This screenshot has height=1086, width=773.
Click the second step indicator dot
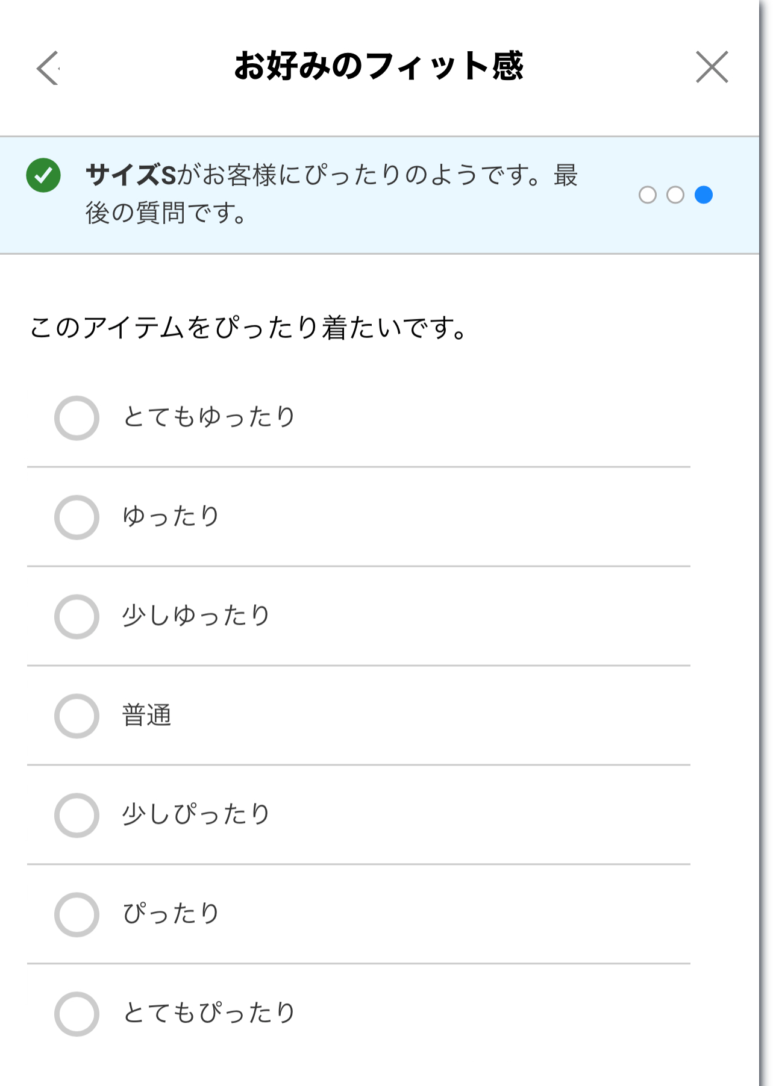coord(675,195)
